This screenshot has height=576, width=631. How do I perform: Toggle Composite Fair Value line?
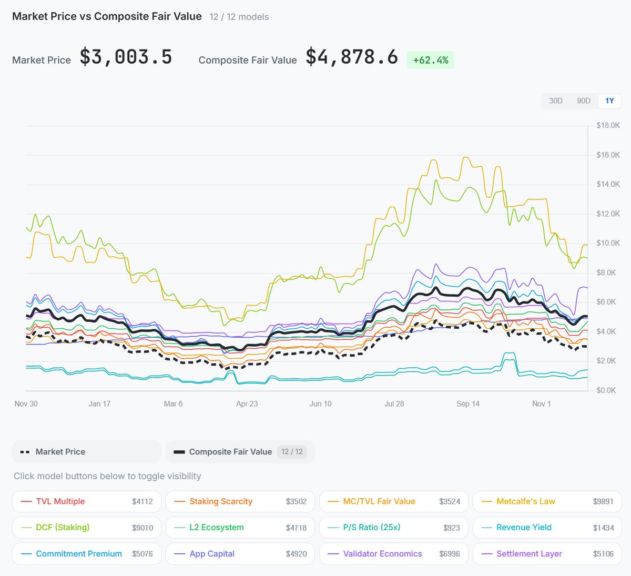pos(240,452)
